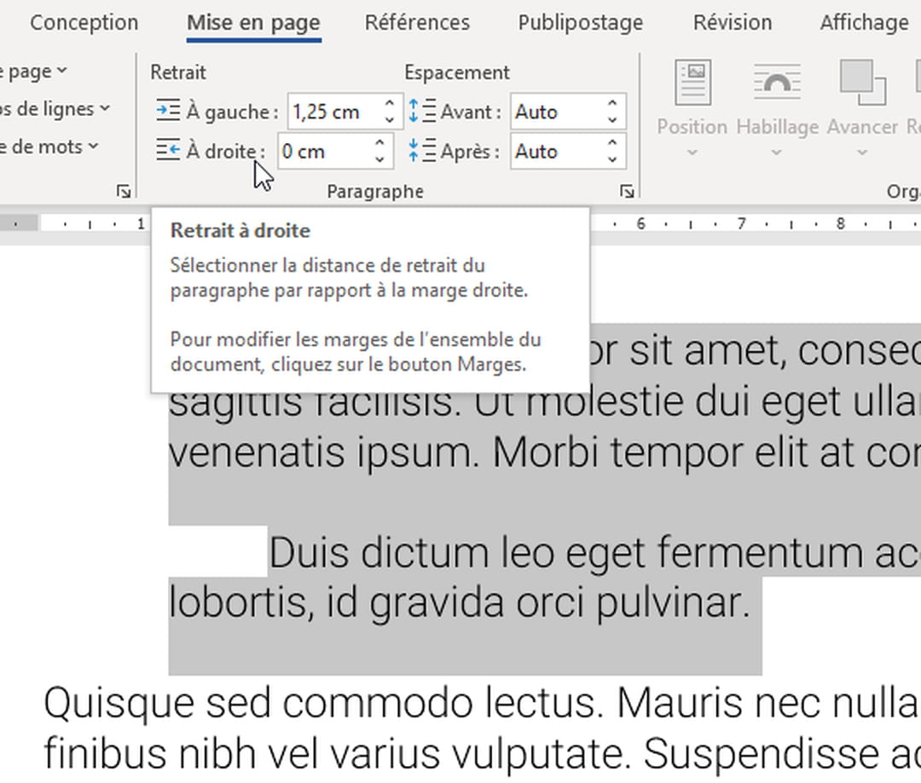The image size is (921, 783).
Task: Click inside the À gauche input field
Action: (333, 111)
